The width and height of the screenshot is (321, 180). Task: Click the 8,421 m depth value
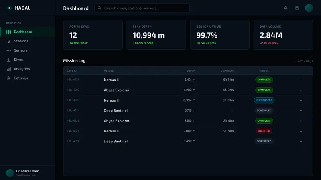[189, 80]
